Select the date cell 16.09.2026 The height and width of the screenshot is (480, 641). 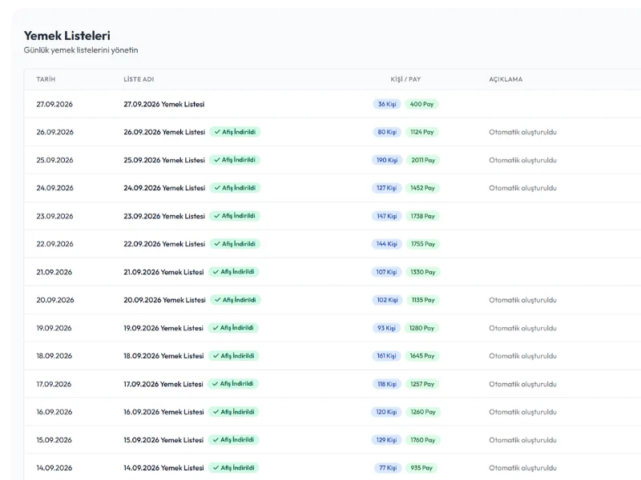(x=54, y=412)
